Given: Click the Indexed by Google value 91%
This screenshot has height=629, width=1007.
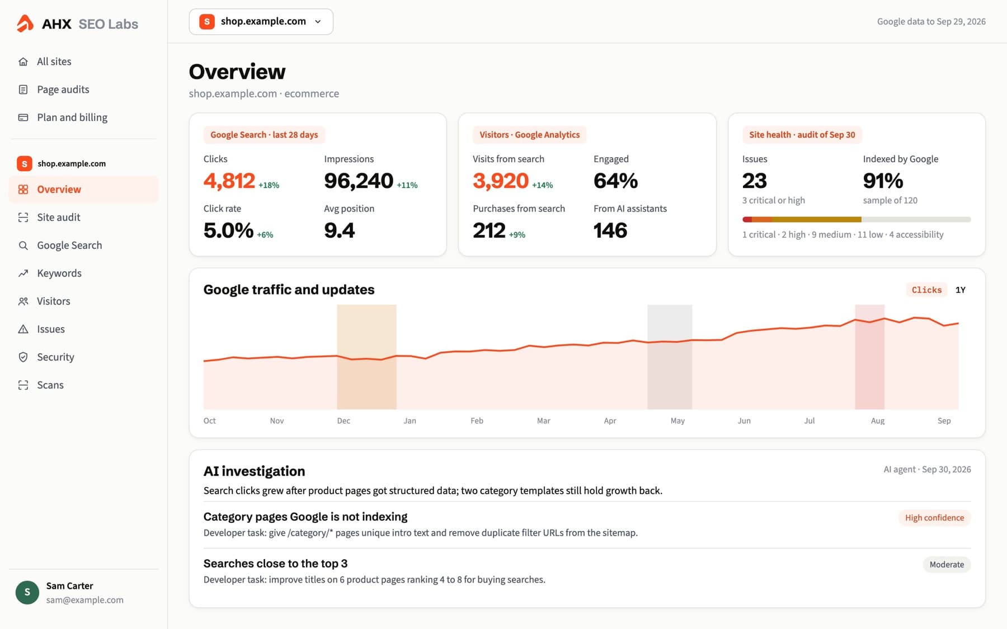Looking at the screenshot, I should (883, 181).
